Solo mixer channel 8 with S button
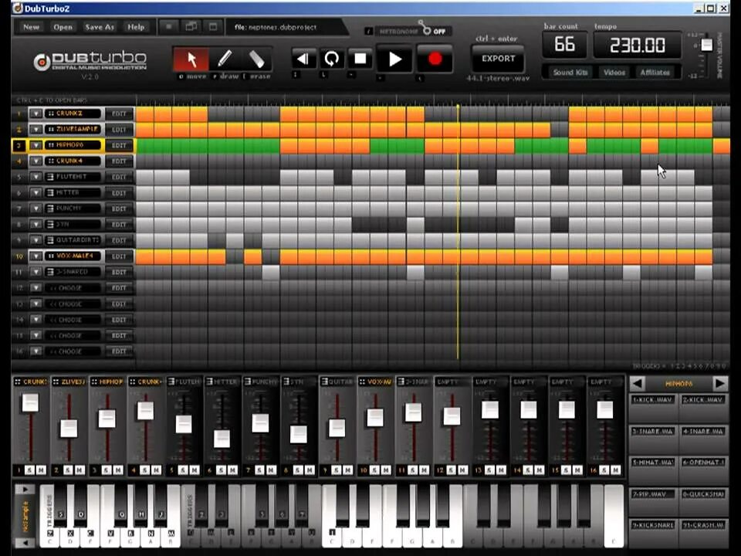This screenshot has height=556, width=741. click(298, 470)
